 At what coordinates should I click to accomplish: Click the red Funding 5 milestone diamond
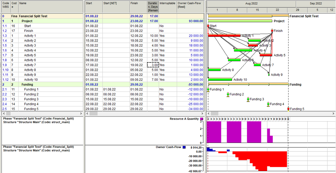coord(288,109)
